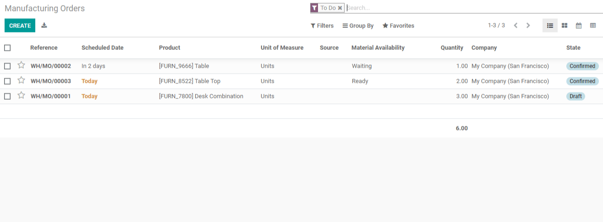Open the Filters dropdown

click(x=322, y=26)
